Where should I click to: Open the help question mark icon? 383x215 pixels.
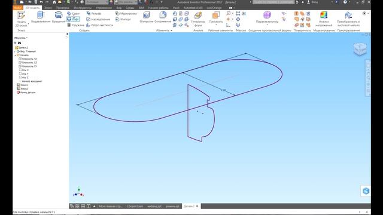click(x=345, y=2)
